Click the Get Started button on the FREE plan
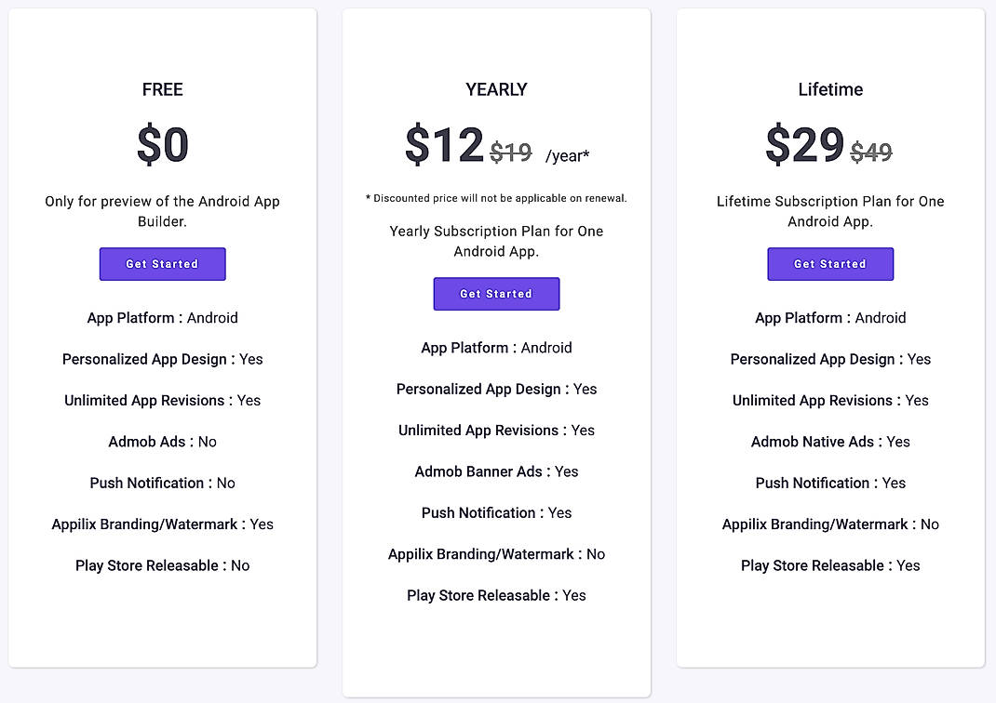 pyautogui.click(x=162, y=264)
